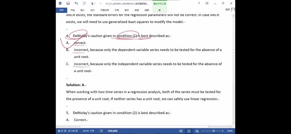Image resolution: width=291 pixels, height=134 pixels.
Task: Expand the quick access toolbar customize arrow
Action: point(101,4)
